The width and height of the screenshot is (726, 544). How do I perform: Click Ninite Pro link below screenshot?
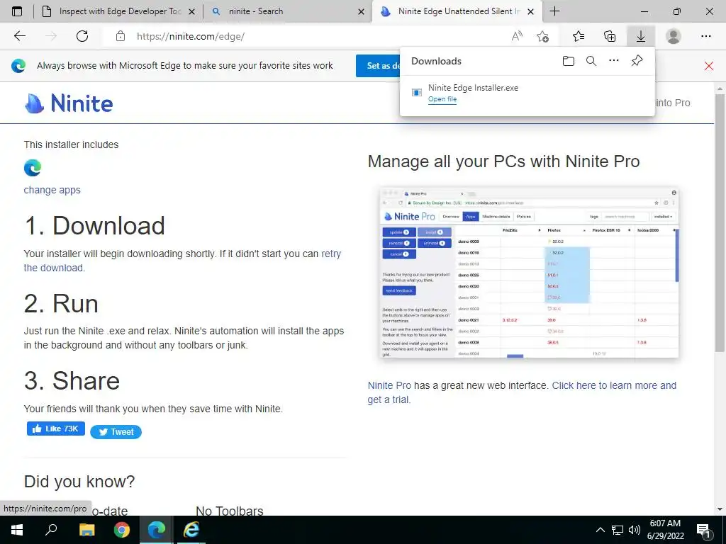pos(389,385)
